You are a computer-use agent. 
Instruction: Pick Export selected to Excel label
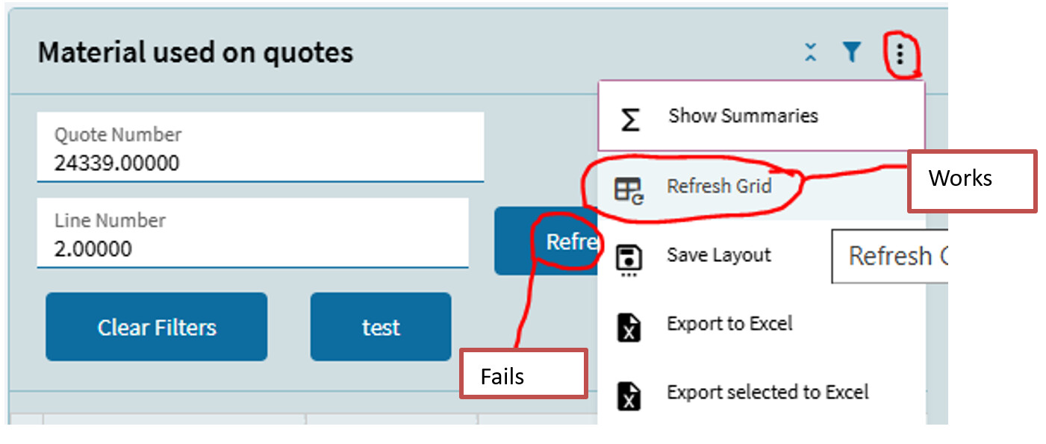[768, 393]
